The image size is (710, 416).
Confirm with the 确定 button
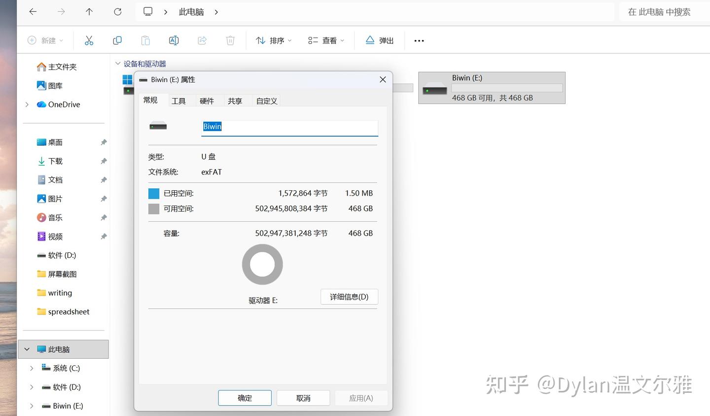click(x=245, y=398)
